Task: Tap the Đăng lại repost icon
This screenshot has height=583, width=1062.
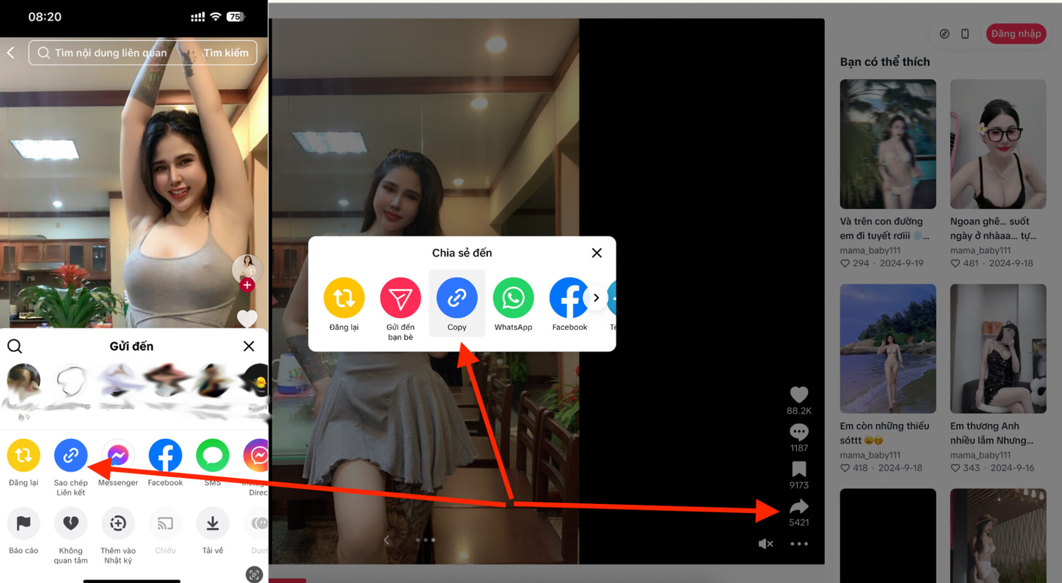Action: click(343, 298)
